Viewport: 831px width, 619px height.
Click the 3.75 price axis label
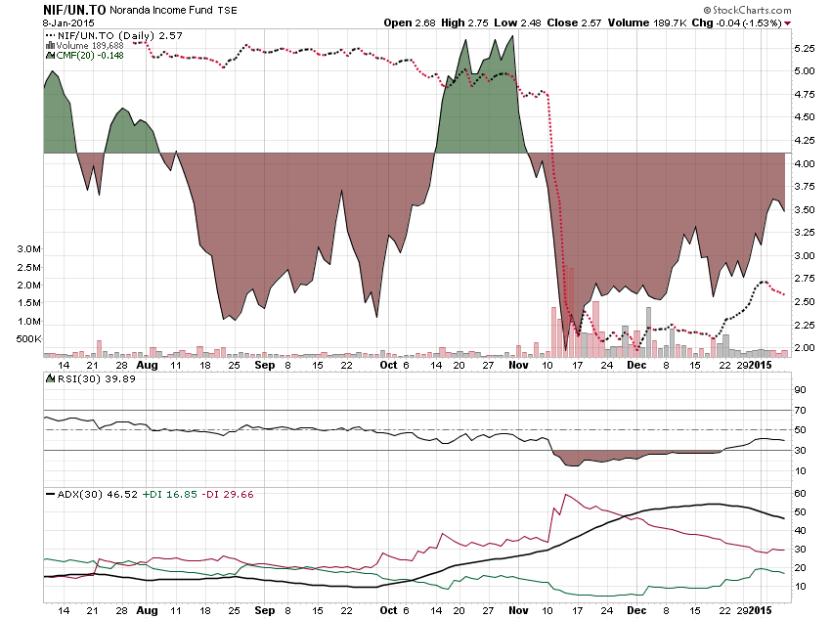click(x=805, y=186)
